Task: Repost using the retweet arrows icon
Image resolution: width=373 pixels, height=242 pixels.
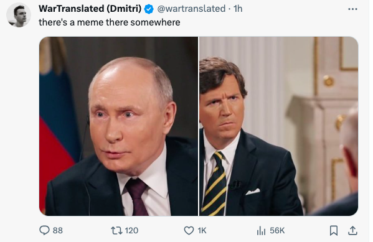Action: point(116,230)
